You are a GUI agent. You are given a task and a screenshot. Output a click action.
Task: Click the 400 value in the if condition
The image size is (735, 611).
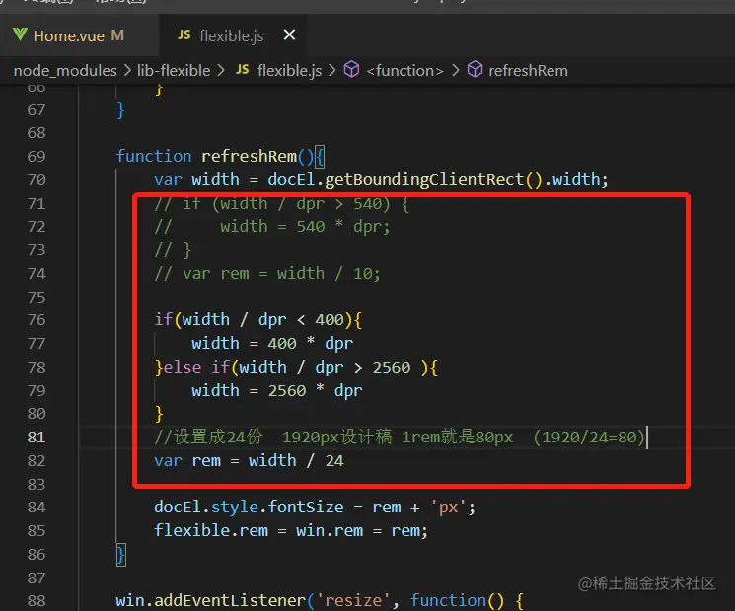330,320
